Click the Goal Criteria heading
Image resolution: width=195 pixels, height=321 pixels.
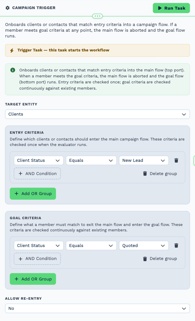25,218
